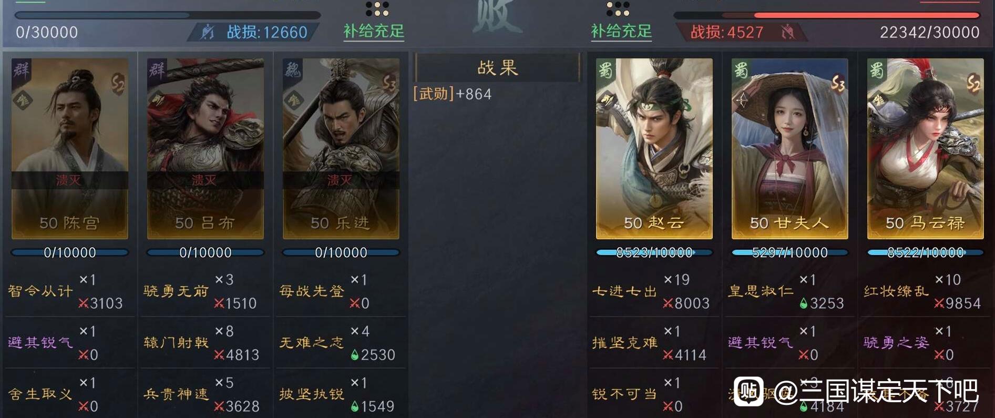
Task: Click the right six-dot formation icon
Action: click(618, 8)
